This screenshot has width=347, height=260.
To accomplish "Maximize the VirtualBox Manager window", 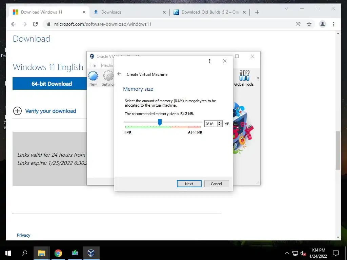I will pyautogui.click(x=237, y=56).
